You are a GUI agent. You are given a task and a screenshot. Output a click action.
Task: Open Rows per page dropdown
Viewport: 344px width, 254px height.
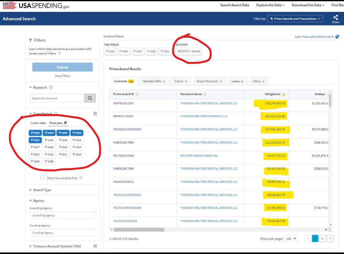tap(290, 239)
